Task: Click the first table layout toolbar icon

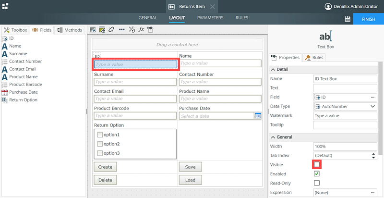Action: (x=93, y=29)
